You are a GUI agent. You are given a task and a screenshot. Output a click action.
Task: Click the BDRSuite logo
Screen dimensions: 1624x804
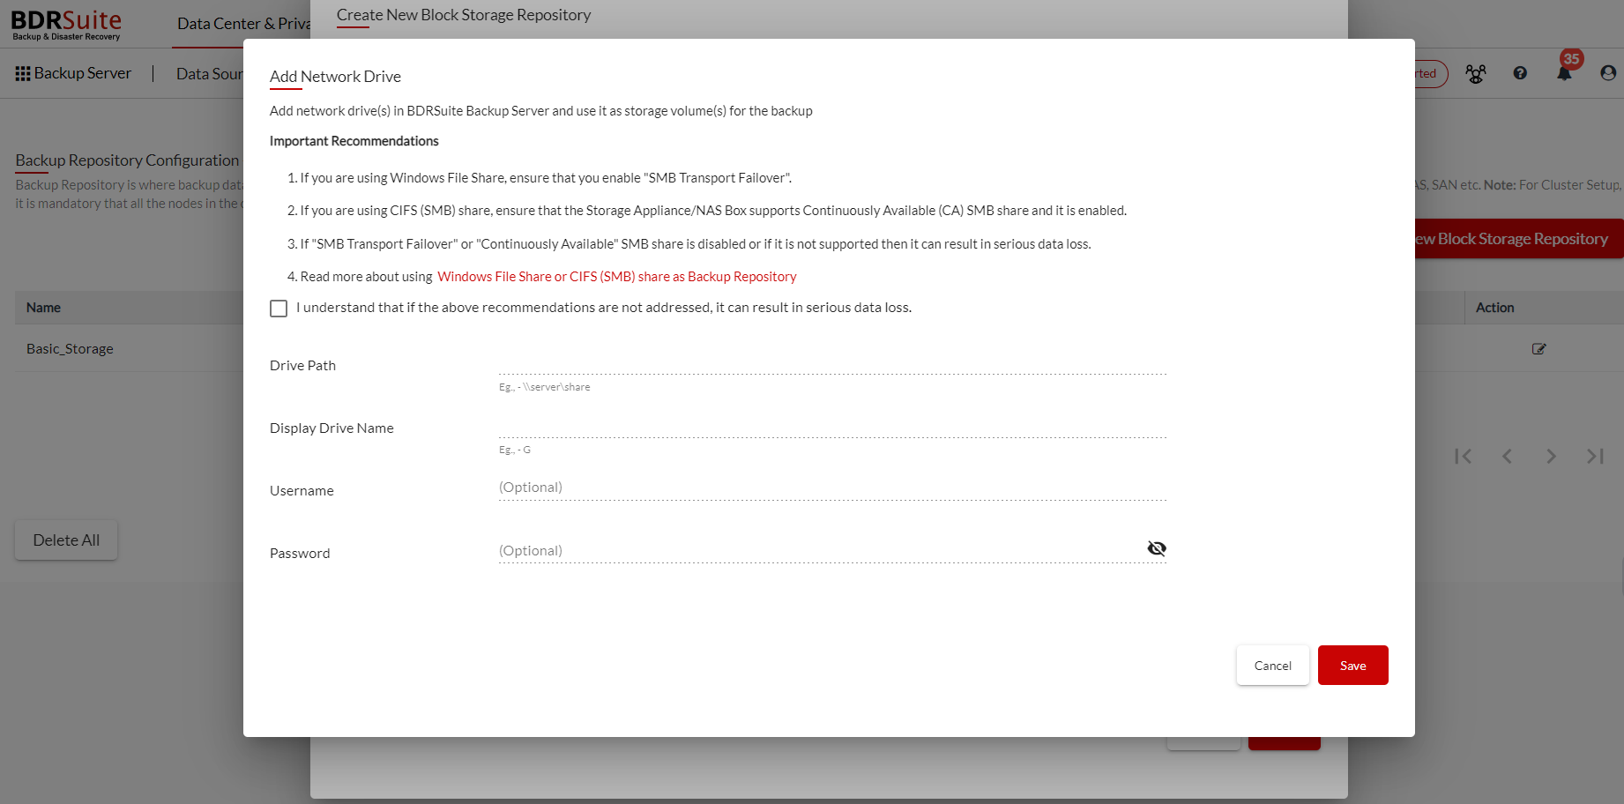point(66,25)
